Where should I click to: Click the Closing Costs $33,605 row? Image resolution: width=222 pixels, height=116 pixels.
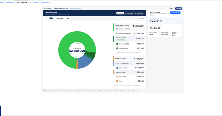pos(129,72)
